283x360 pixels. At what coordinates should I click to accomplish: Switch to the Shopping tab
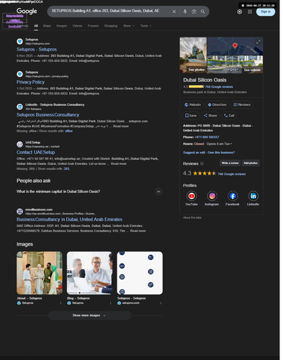(111, 26)
